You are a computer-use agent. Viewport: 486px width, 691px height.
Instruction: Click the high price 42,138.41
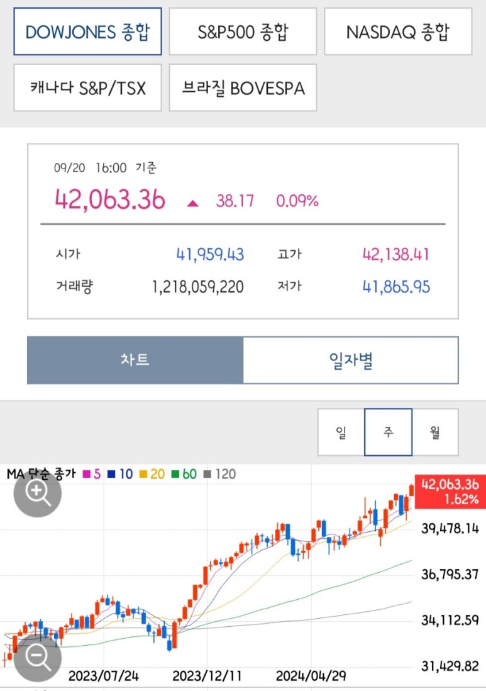(395, 254)
